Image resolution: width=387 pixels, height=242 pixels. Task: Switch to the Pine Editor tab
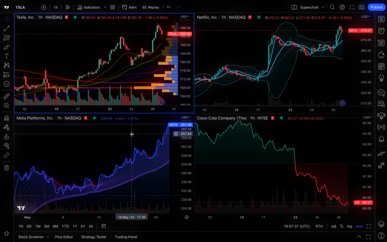pos(64,237)
